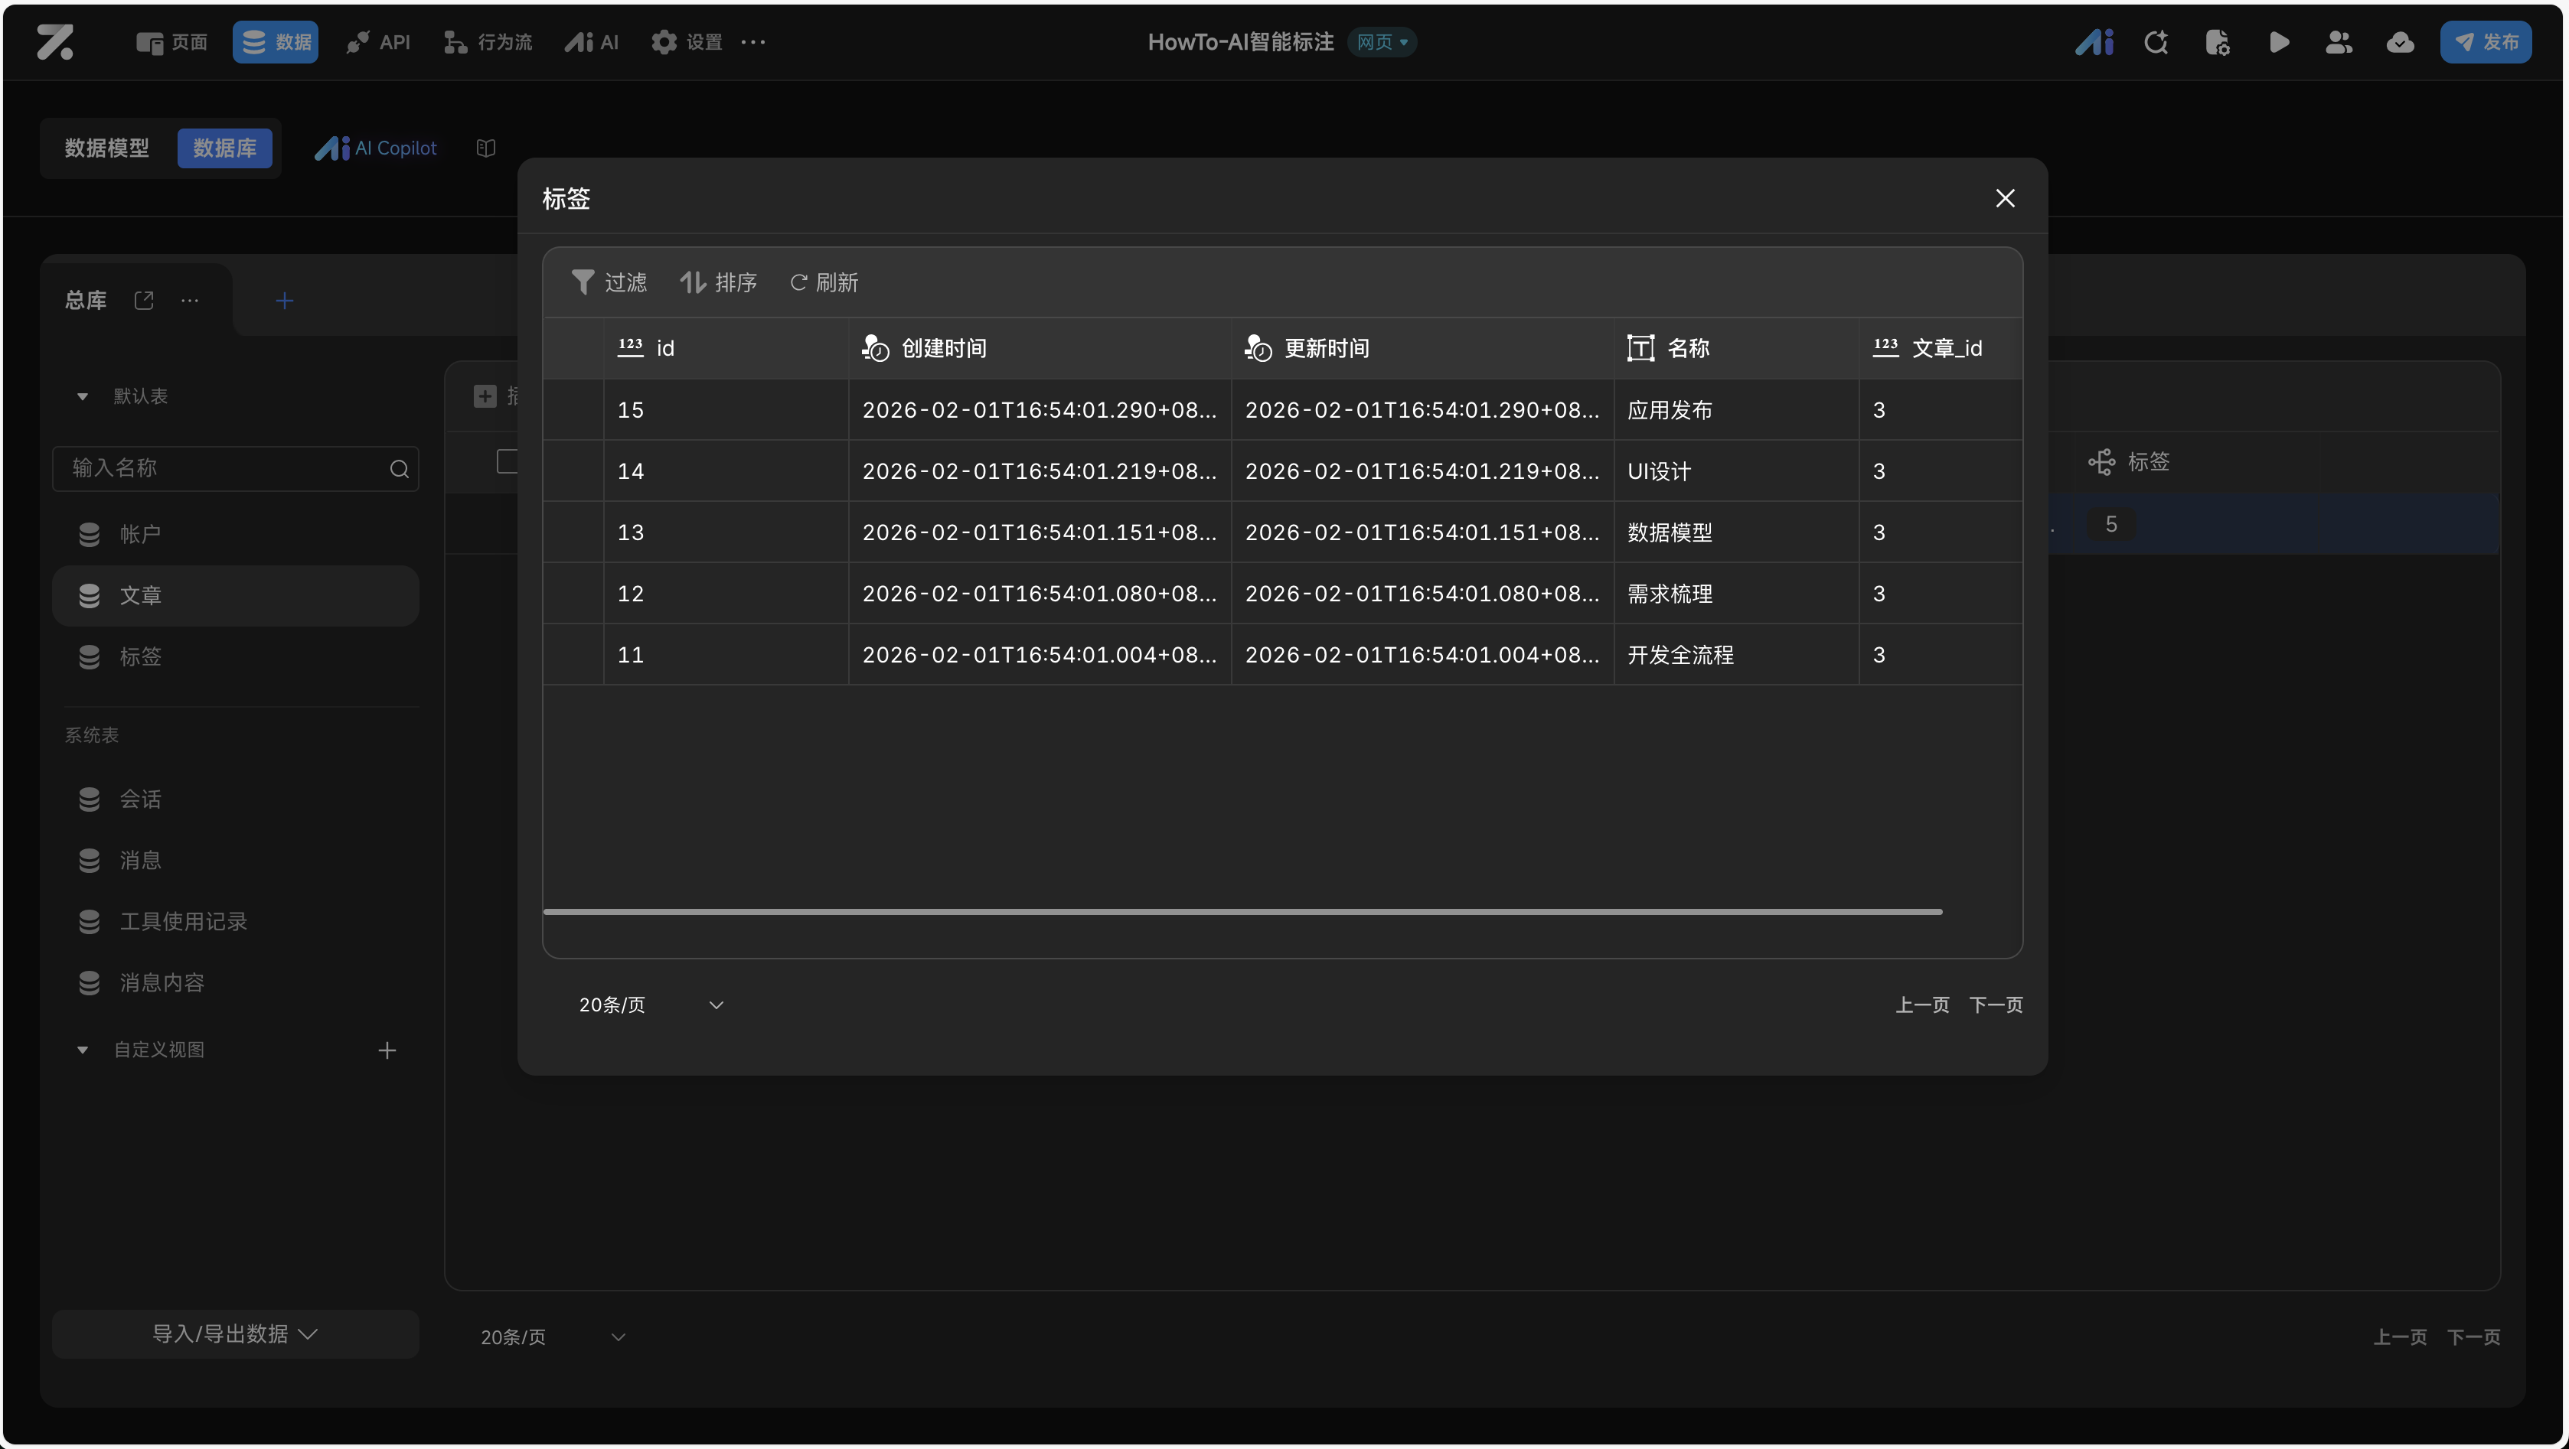This screenshot has height=1449, width=2569.
Task: Click the Preview play icon in top bar
Action: [x=2278, y=42]
